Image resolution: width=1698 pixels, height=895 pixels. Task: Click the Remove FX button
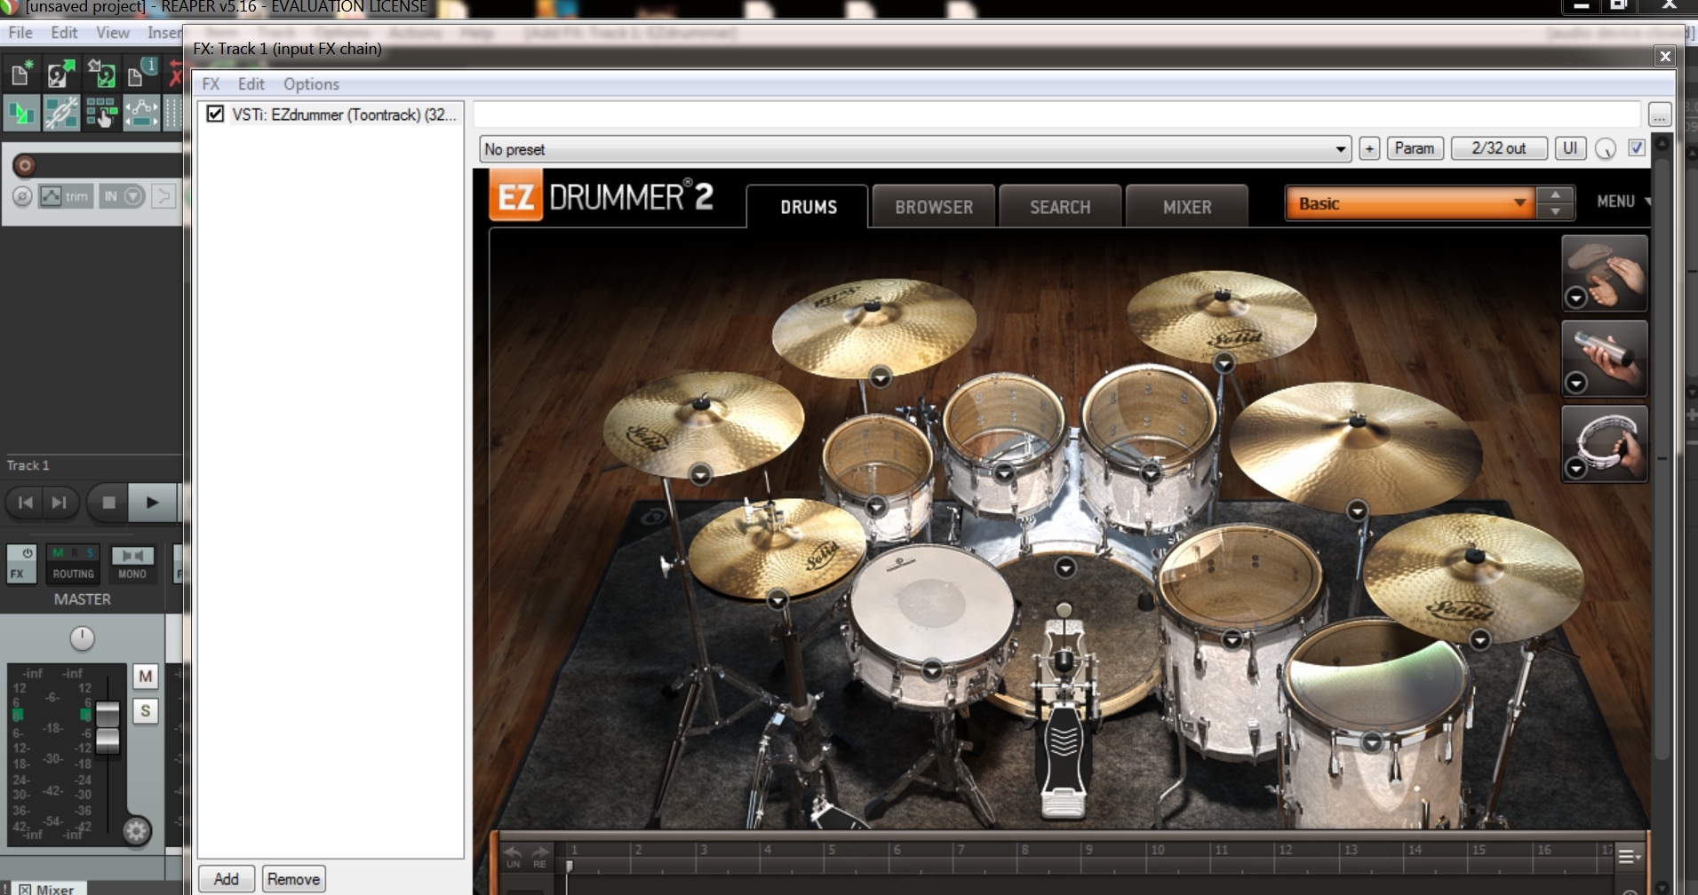(x=293, y=879)
